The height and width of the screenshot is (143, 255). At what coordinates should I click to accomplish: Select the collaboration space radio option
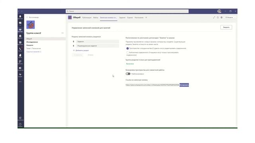pyautogui.click(x=127, y=48)
